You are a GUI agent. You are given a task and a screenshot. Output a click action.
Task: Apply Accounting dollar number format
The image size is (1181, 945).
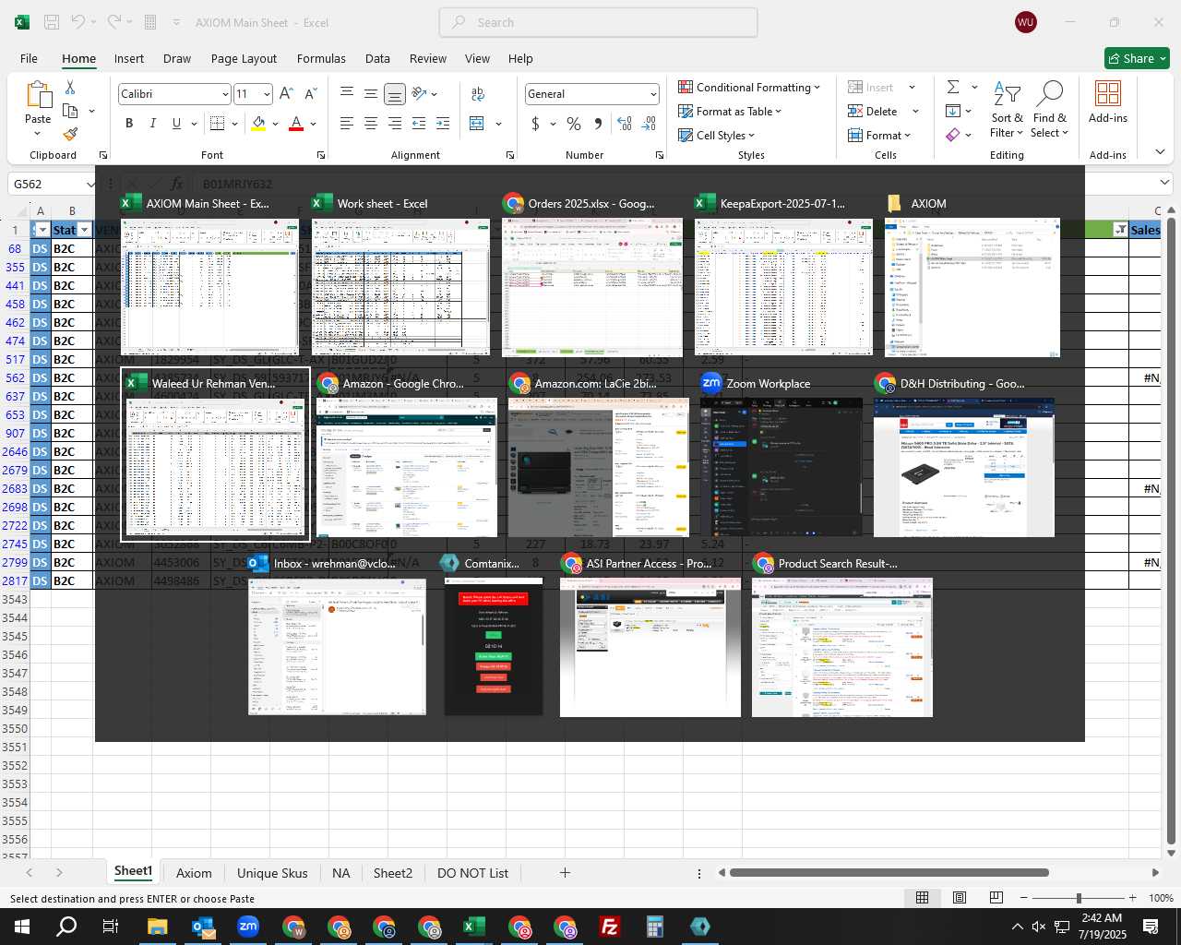click(535, 124)
